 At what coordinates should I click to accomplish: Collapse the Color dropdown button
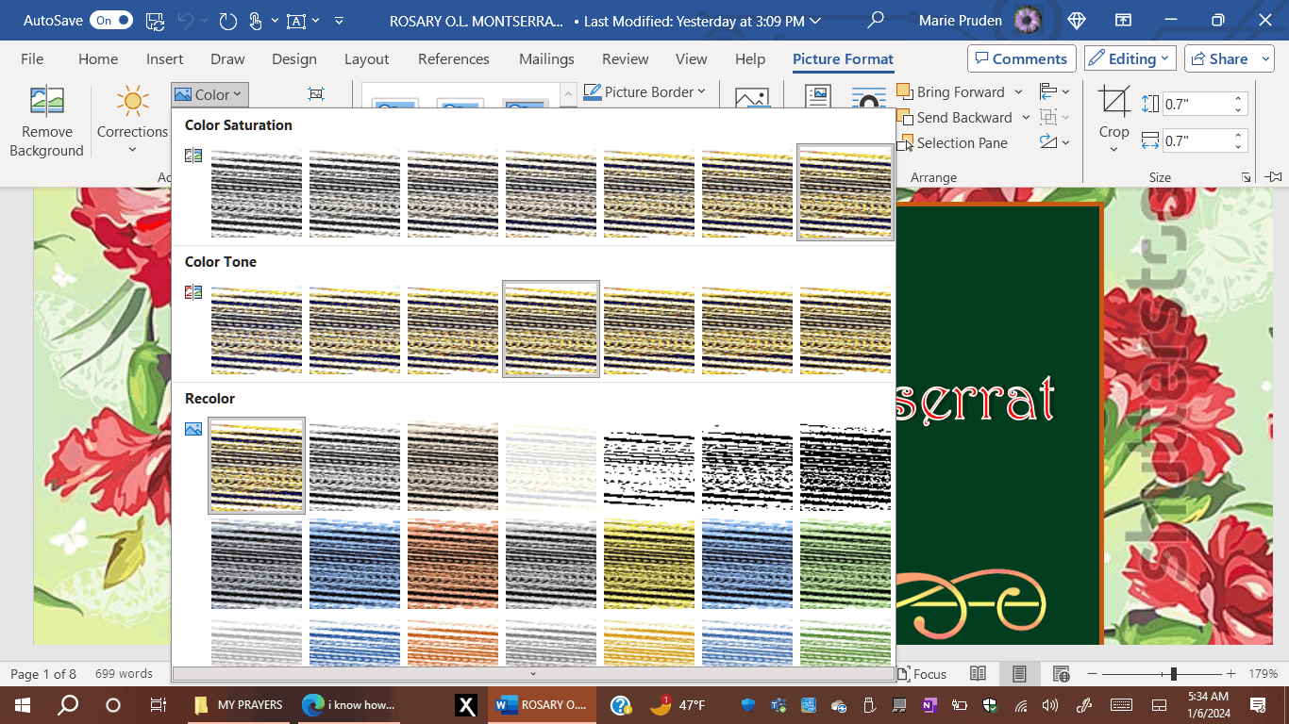[x=209, y=94]
